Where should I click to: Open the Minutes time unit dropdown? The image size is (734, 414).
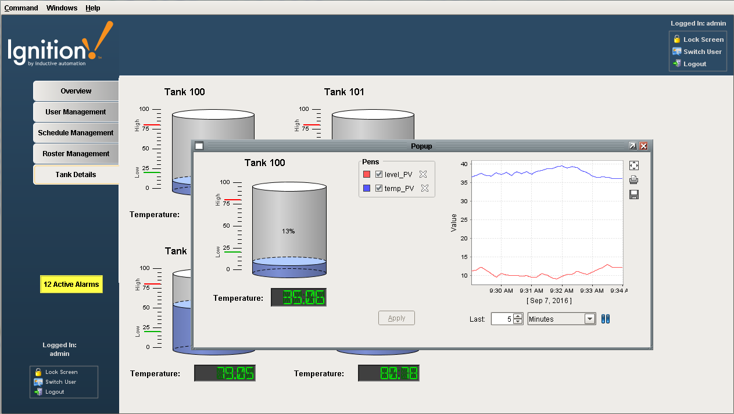point(590,319)
